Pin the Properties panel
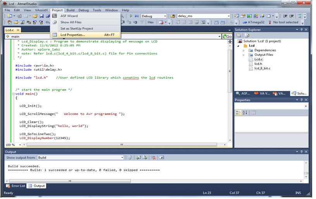The image size is (316, 199). tap(302, 100)
